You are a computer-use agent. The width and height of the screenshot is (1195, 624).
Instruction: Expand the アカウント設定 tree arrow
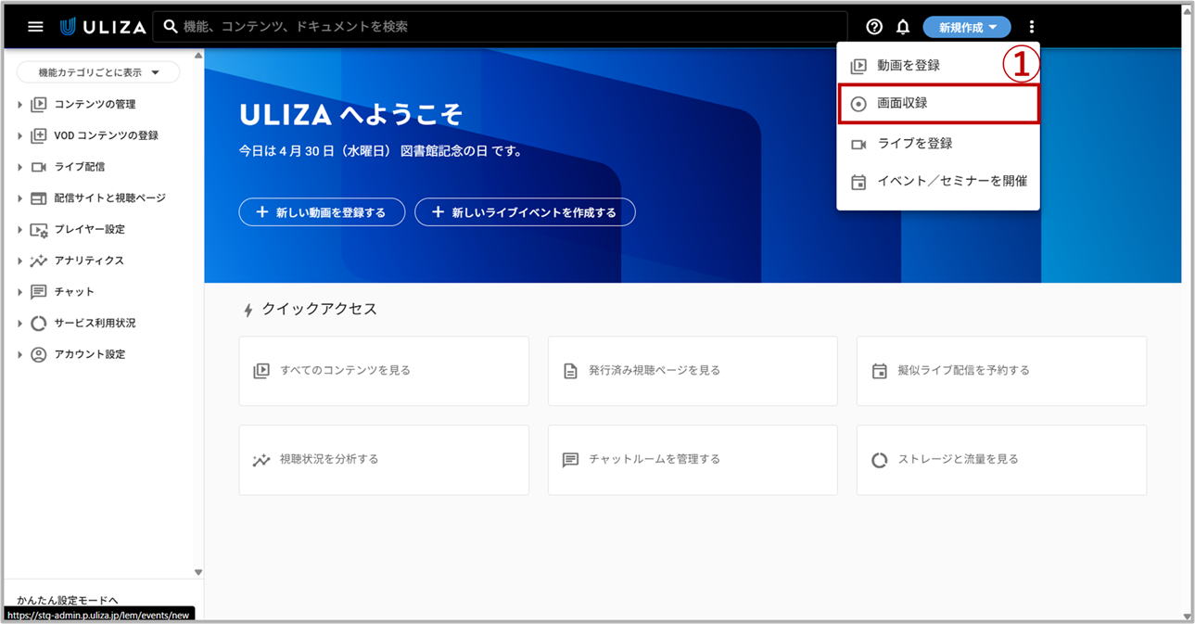coord(19,355)
